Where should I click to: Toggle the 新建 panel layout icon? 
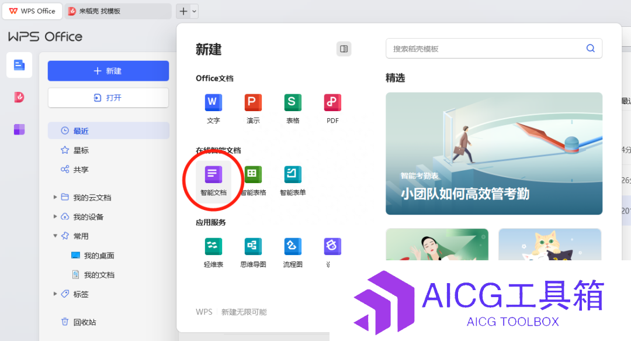coord(344,49)
